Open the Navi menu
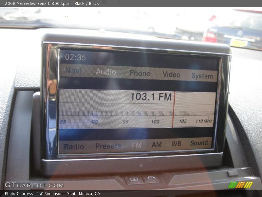This screenshot has width=262, height=197. point(73,70)
